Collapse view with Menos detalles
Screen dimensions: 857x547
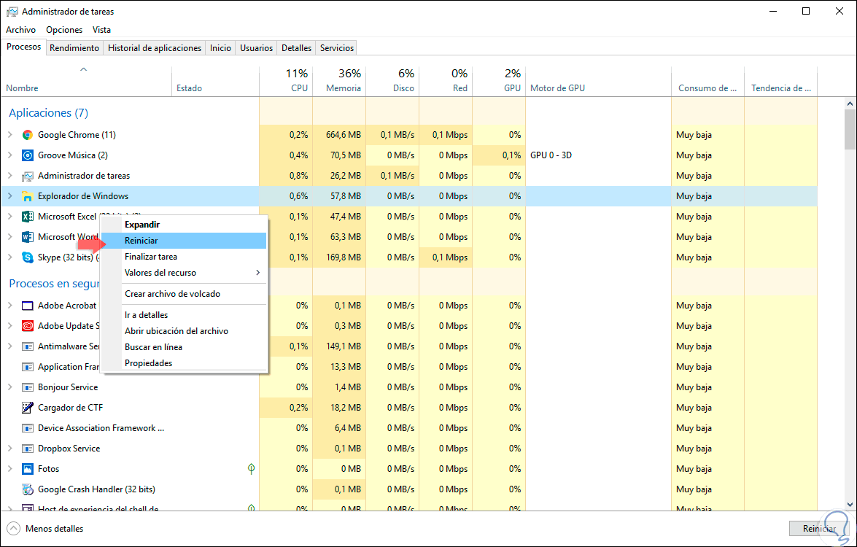pos(45,528)
